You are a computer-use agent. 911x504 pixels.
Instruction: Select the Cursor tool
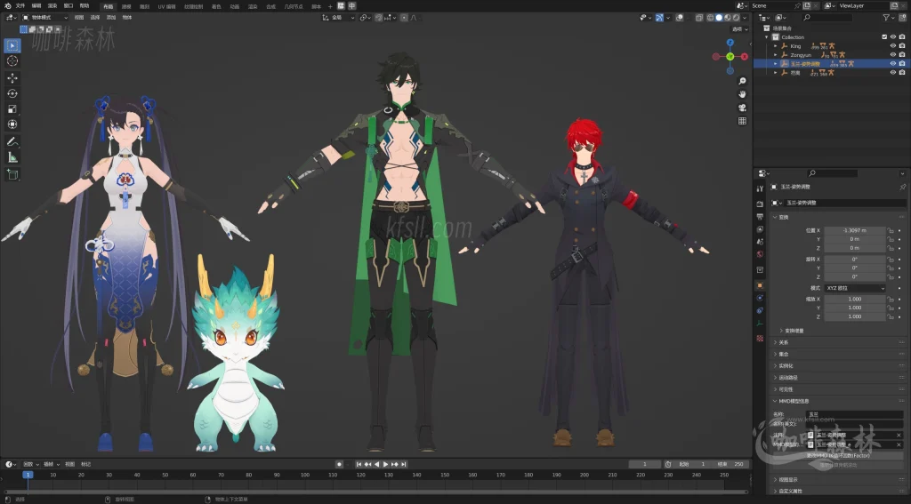point(12,61)
